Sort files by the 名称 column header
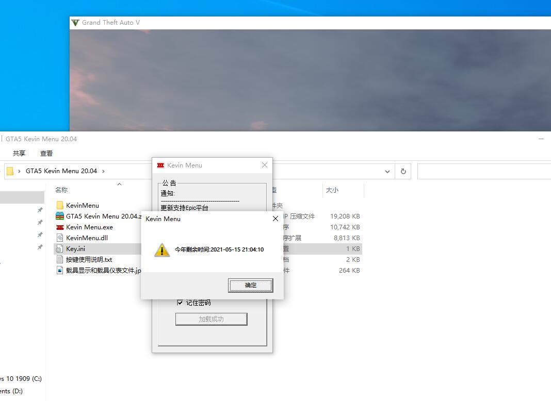 click(x=61, y=190)
